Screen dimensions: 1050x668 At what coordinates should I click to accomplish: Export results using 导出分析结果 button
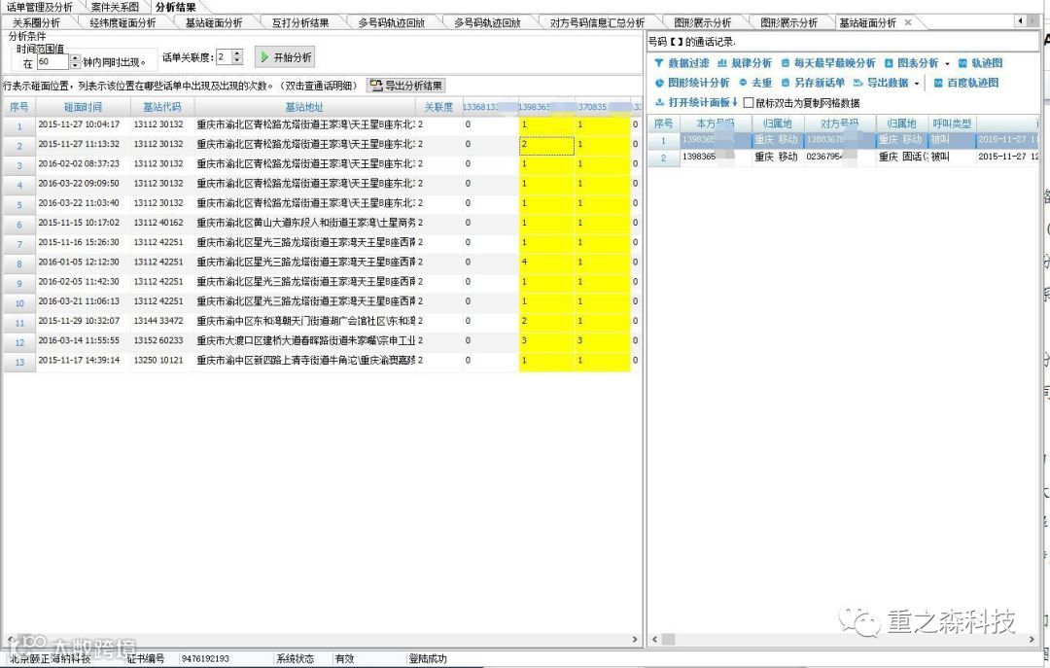[406, 86]
